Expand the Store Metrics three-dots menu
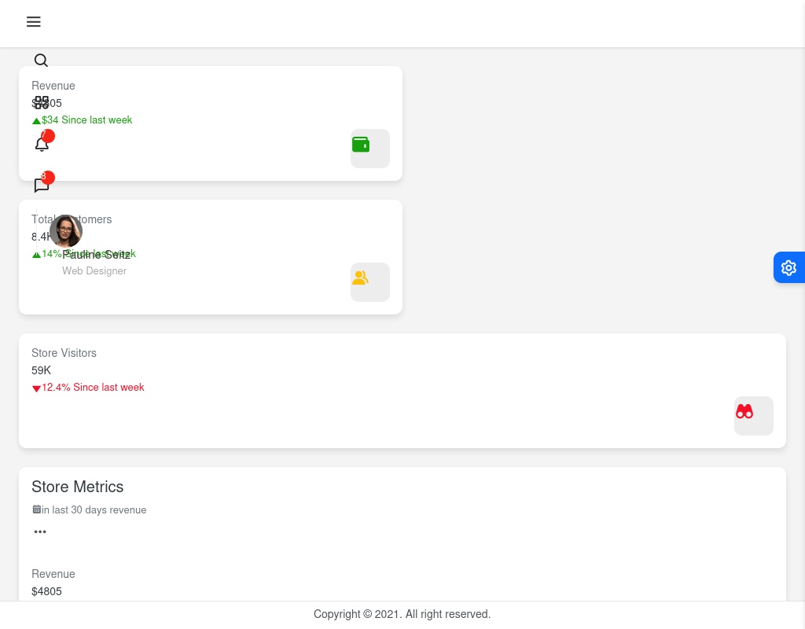Image resolution: width=805 pixels, height=629 pixels. coord(40,532)
